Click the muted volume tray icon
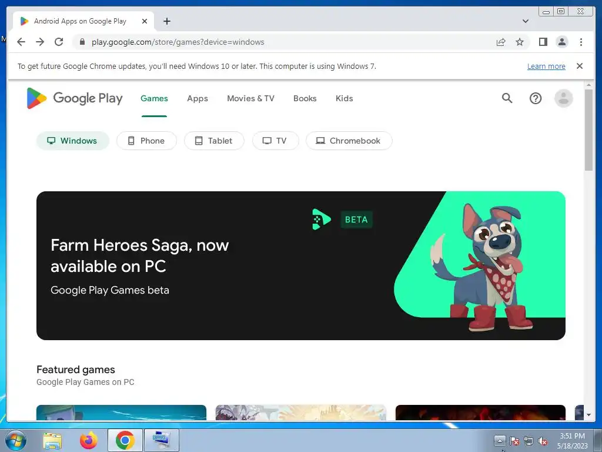 coord(543,441)
